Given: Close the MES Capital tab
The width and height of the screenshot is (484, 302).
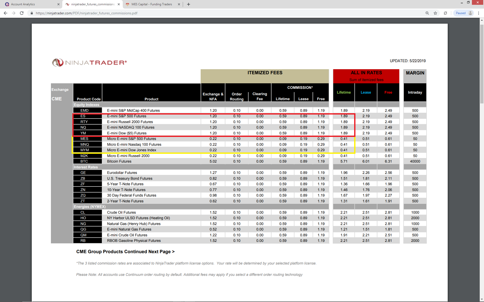Looking at the screenshot, I should point(179,4).
